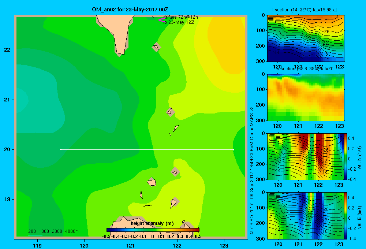
Task: Click contour label 14 in temperature section
Action: point(277,52)
